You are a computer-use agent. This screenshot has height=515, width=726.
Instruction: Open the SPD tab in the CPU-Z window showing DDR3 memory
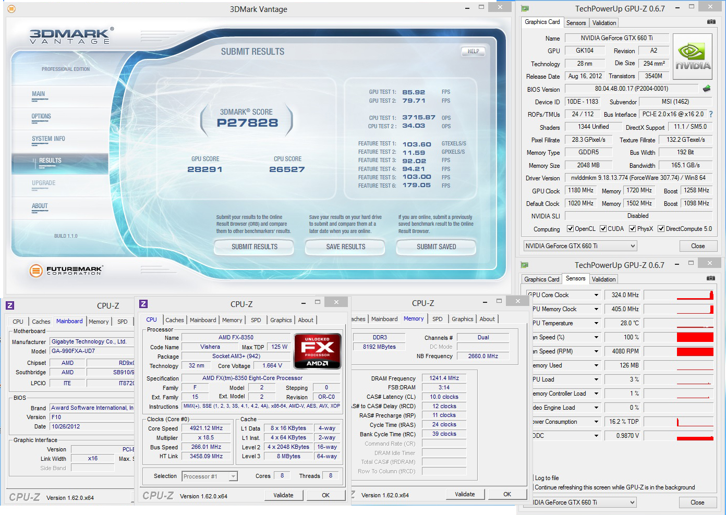[x=438, y=319]
